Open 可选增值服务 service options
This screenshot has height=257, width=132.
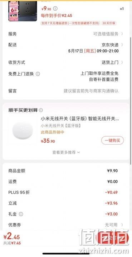(x=108, y=34)
